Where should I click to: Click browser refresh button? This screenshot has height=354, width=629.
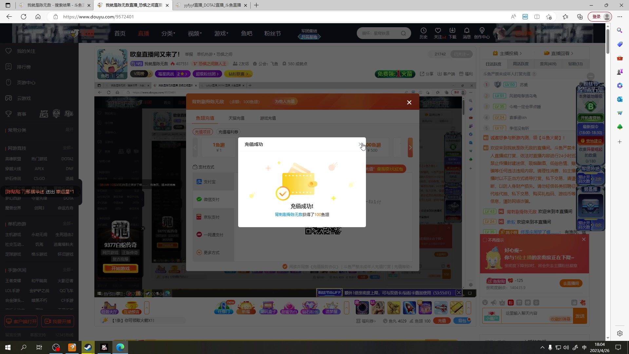pos(24,17)
